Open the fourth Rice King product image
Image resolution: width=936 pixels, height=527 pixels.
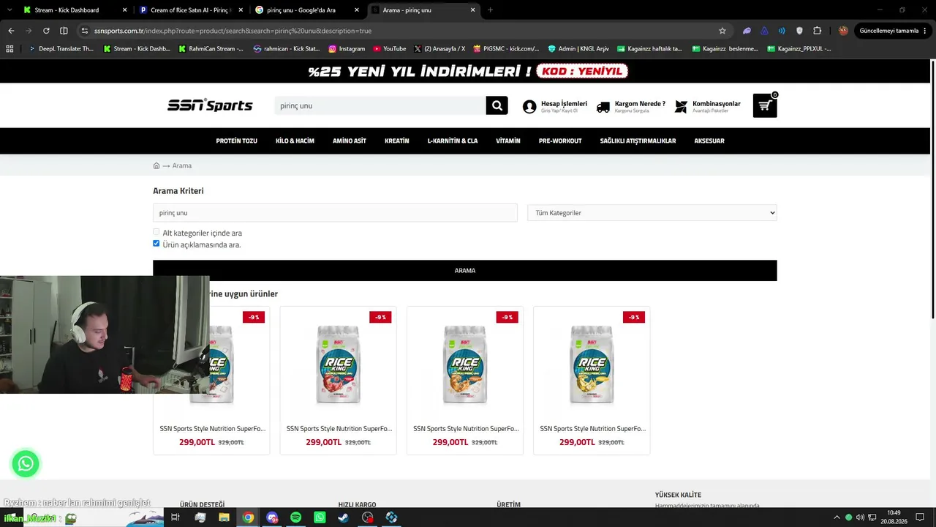pos(592,364)
